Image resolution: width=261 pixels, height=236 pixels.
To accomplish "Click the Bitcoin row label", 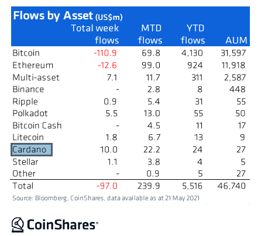I will pyautogui.click(x=26, y=53).
